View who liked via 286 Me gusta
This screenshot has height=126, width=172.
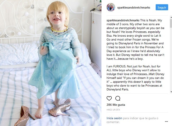tap(116, 105)
